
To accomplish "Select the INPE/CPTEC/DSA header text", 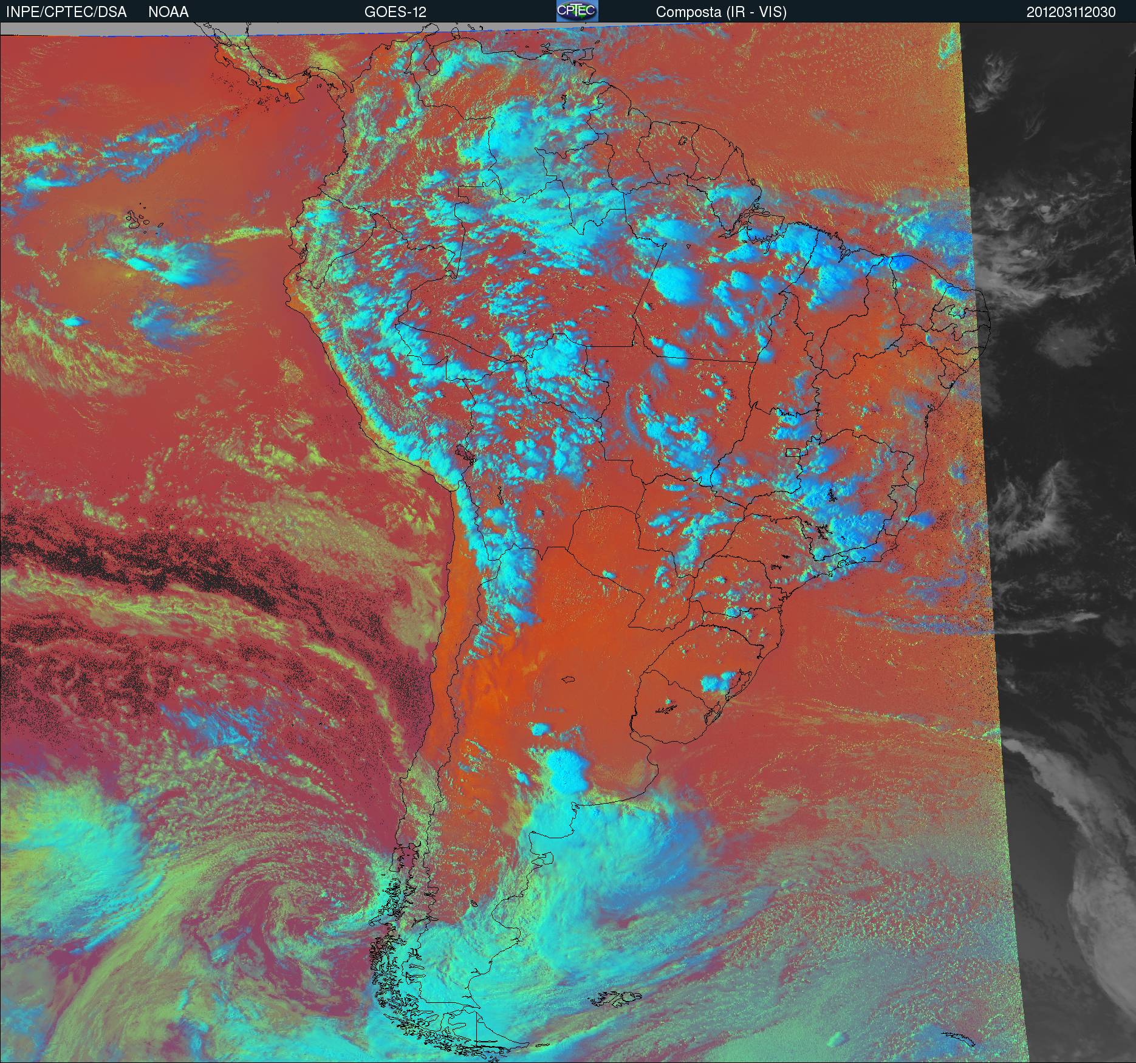I will pos(66,12).
